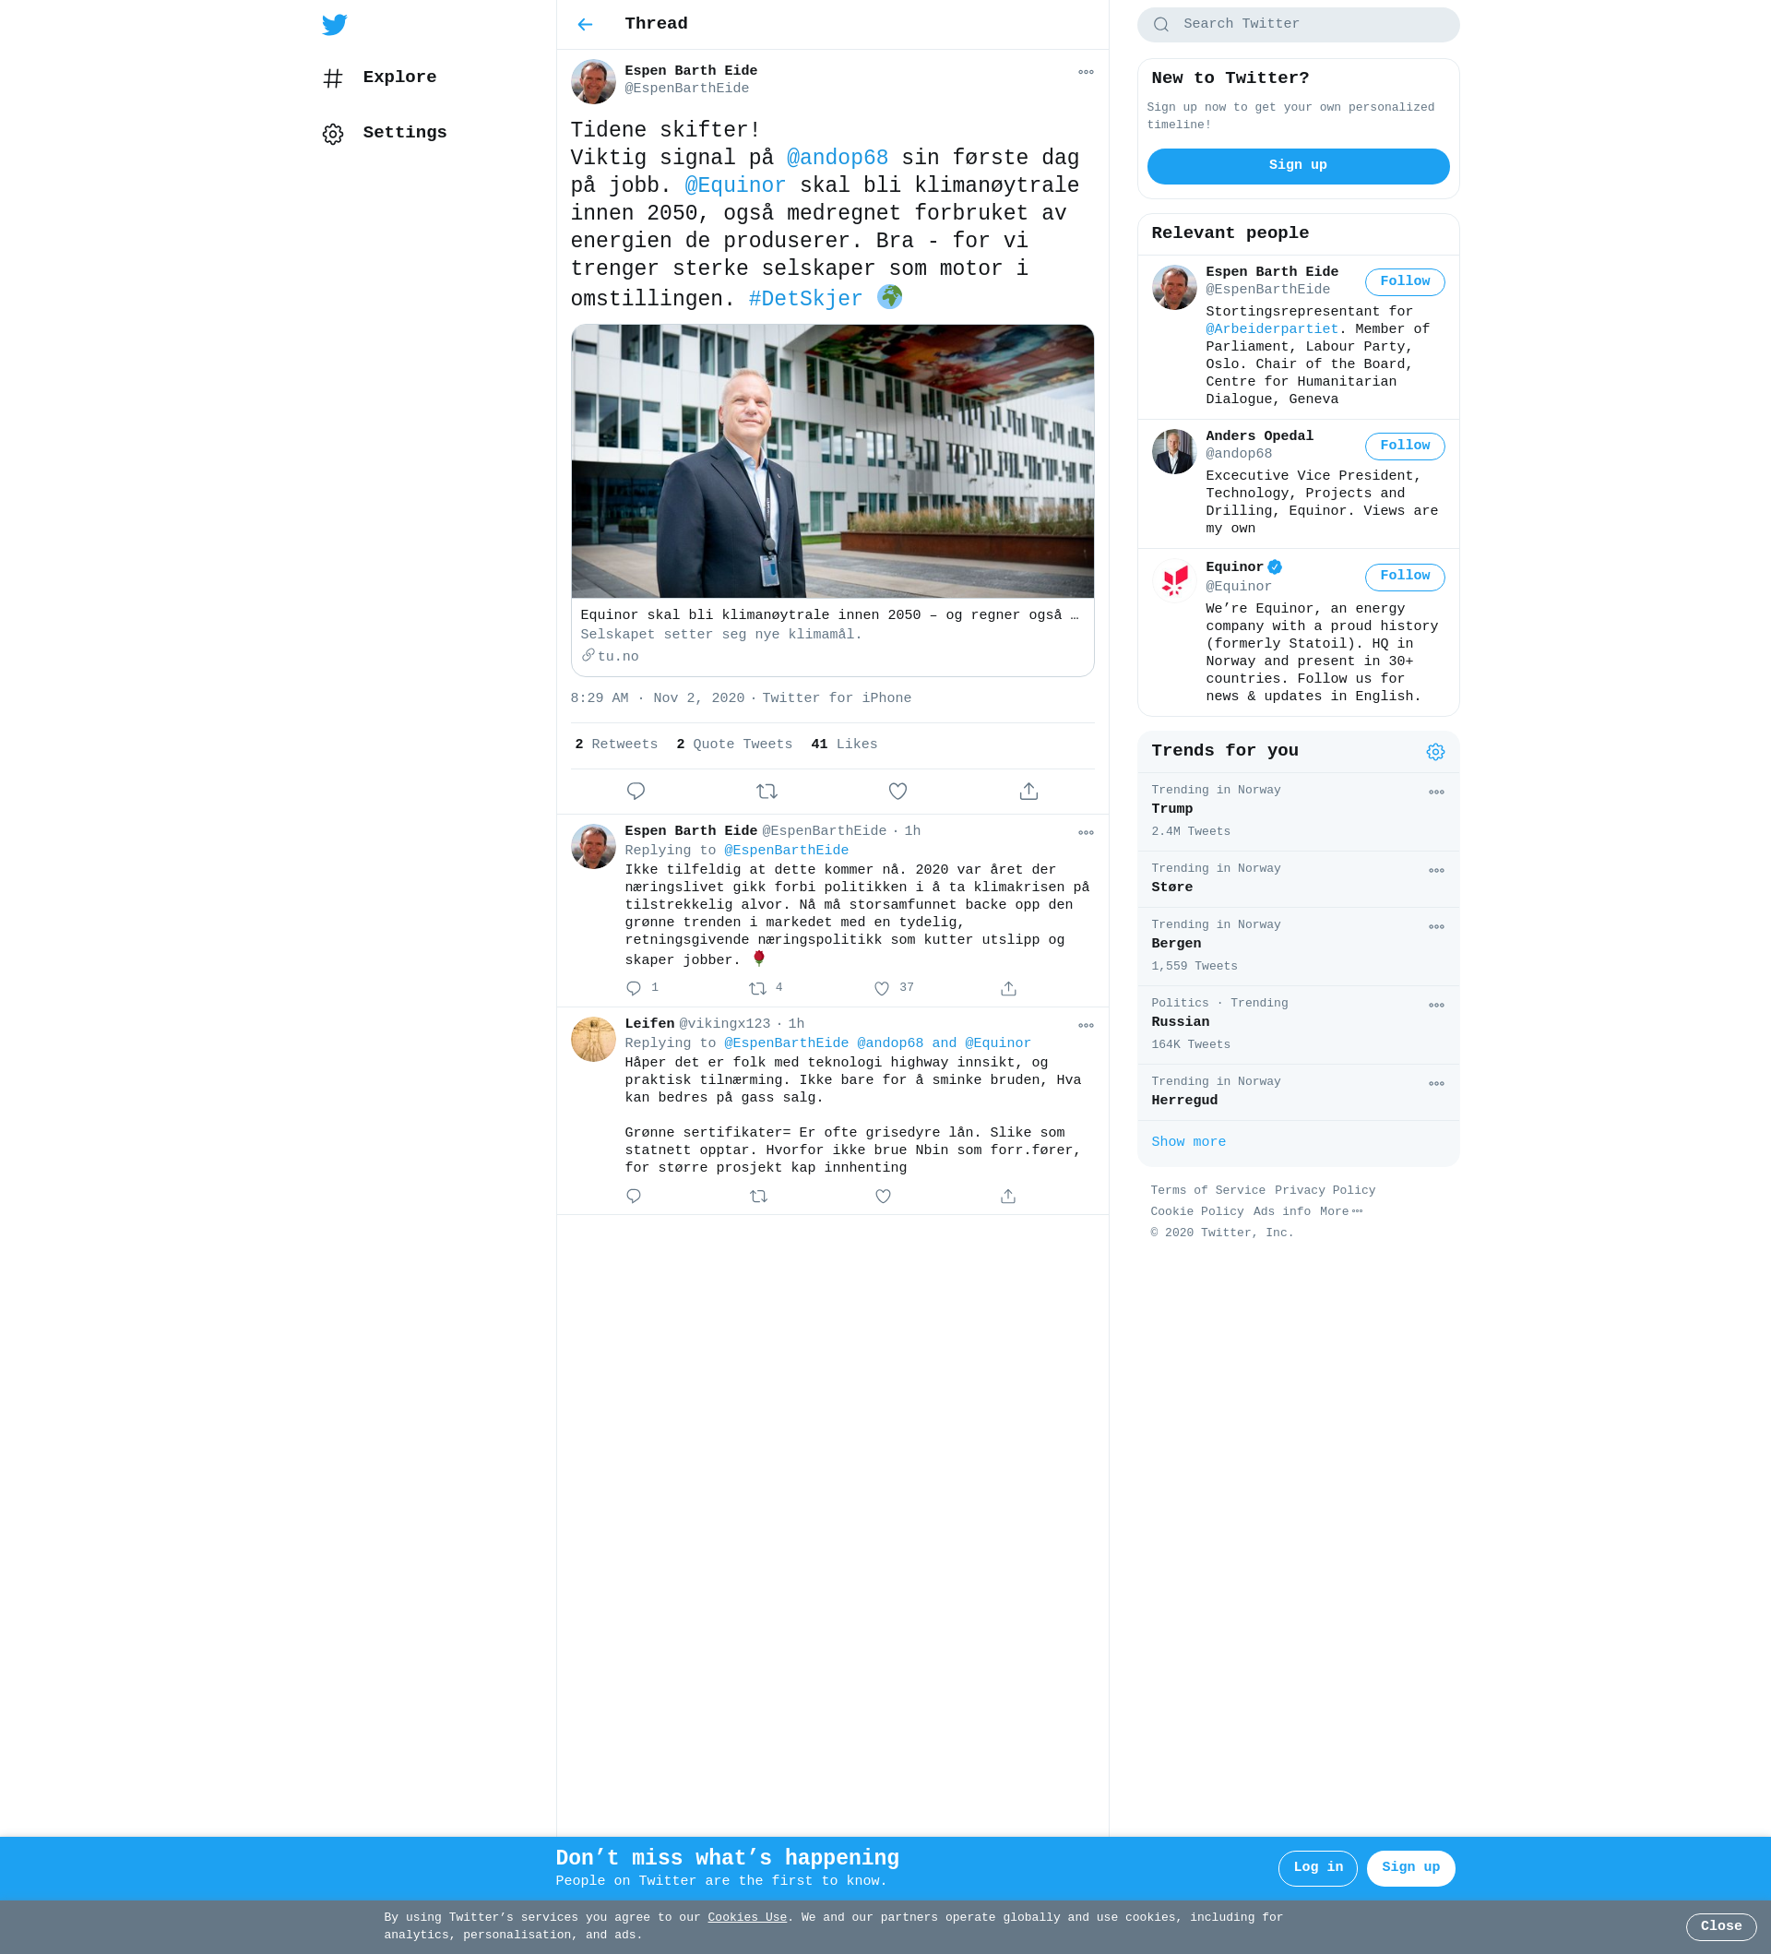The width and height of the screenshot is (1771, 1954).
Task: Open the tu.no article card image
Action: pos(832,460)
